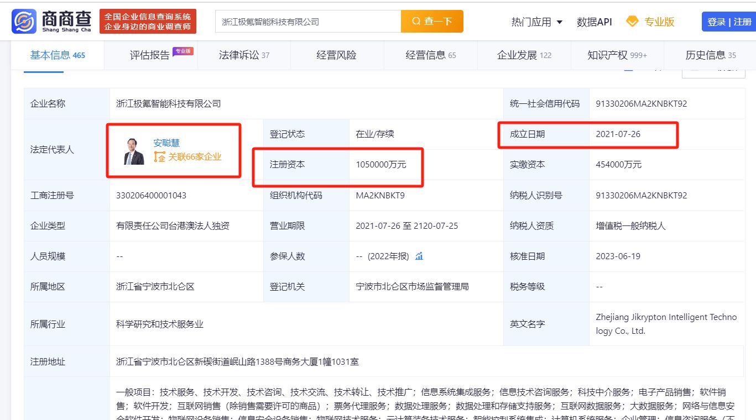Open the 数据API link
This screenshot has height=420, width=756.
pos(595,22)
